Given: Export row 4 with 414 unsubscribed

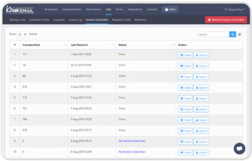Looking at the screenshot, I should coord(201,87).
